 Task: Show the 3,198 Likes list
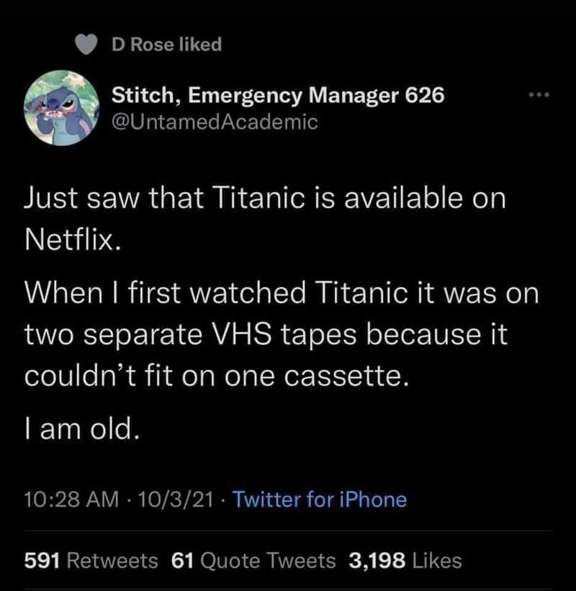tap(405, 560)
